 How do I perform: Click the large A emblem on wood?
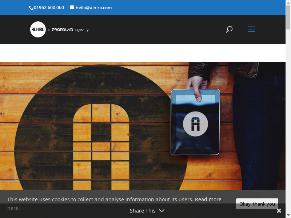(101, 145)
